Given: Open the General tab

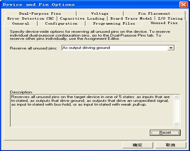Looking at the screenshot, I should 20,24.
